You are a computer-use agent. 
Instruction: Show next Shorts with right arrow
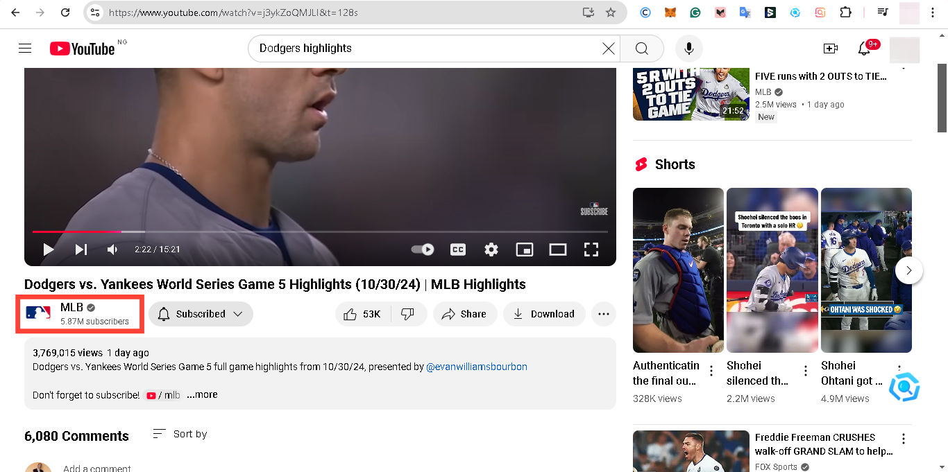909,270
